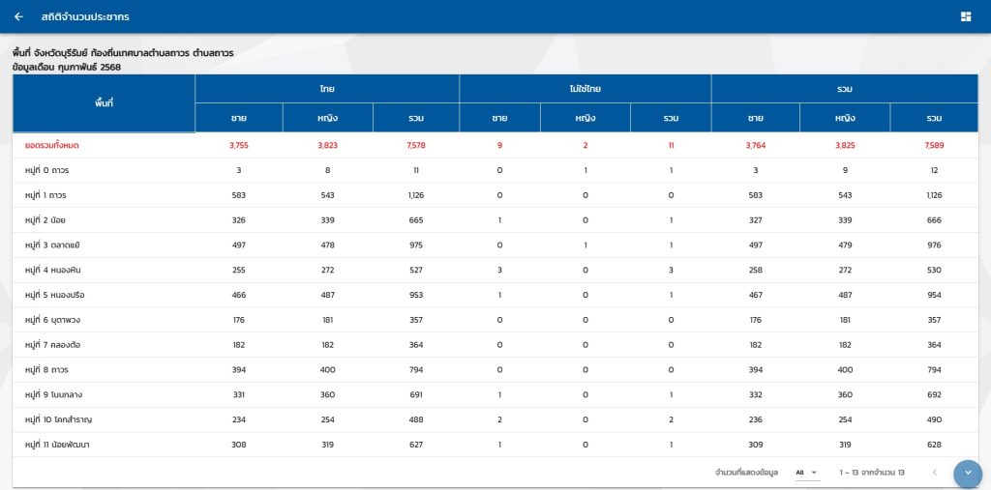Screen dimensions: 991x490
Task: Open the grid view icon top right
Action: pos(965,16)
